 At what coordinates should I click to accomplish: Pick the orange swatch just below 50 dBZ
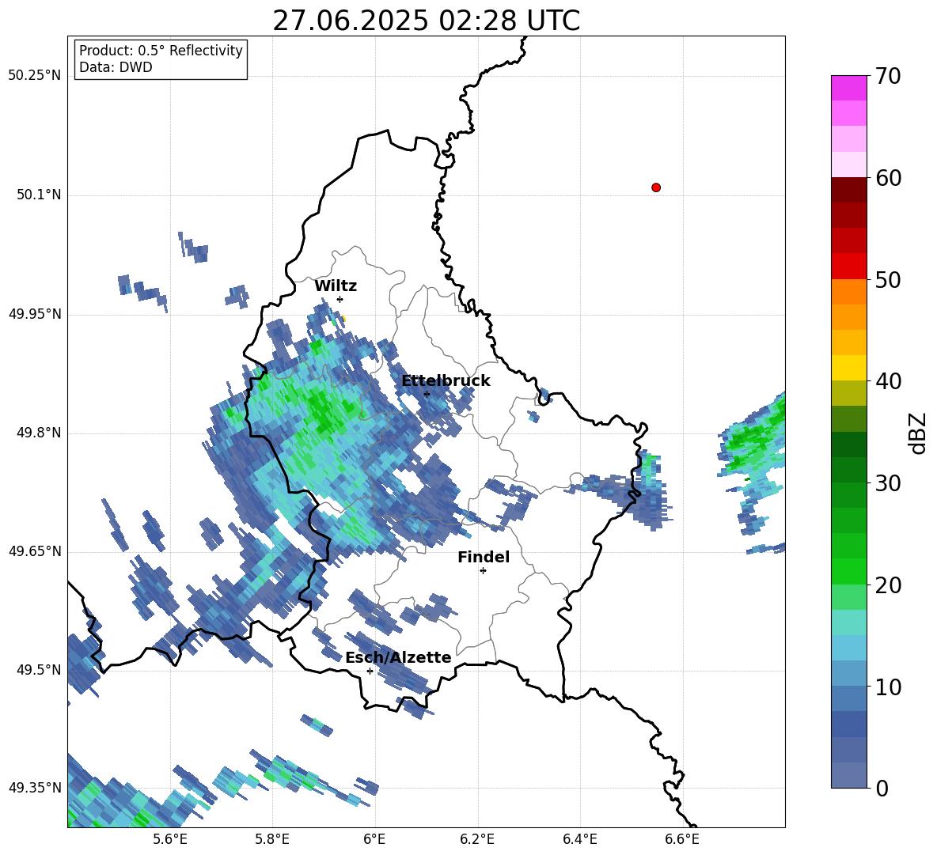(848, 292)
